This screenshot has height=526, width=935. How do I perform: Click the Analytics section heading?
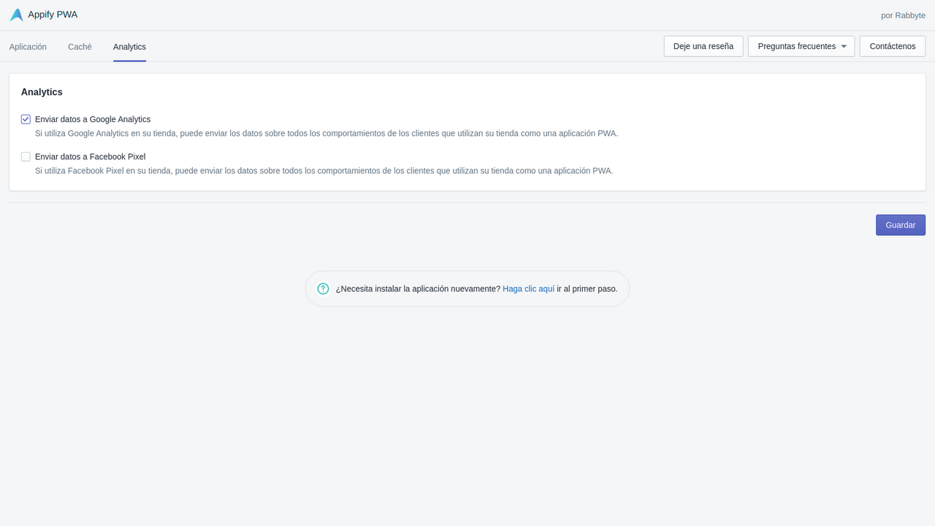tap(42, 92)
